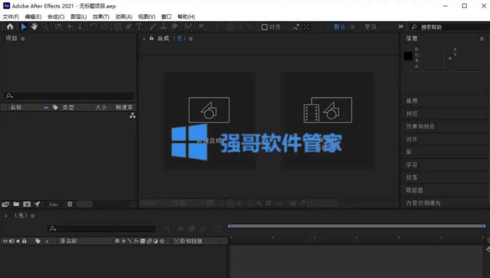Click the snap to collapsed compositions icon

click(306, 27)
